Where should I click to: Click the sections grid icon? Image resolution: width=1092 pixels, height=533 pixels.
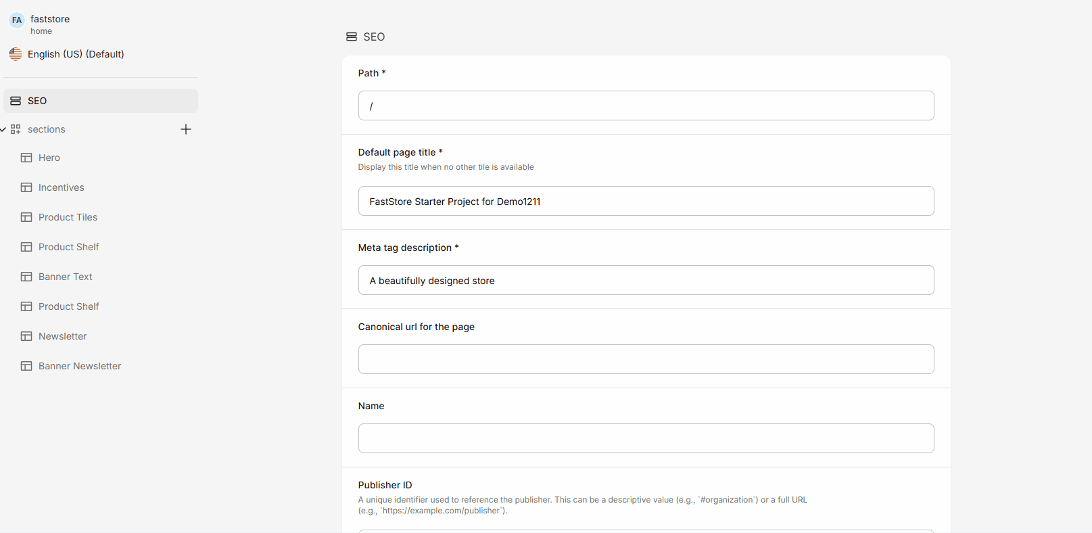(x=16, y=129)
